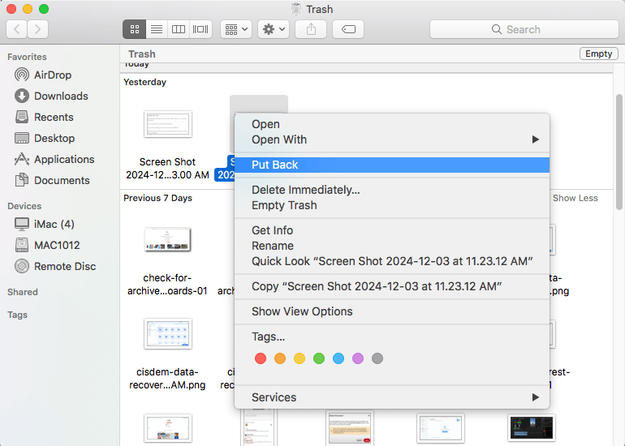Select Screen Shot 2024-12...3.00 AM thumbnail
The width and height of the screenshot is (625, 446).
point(168,124)
